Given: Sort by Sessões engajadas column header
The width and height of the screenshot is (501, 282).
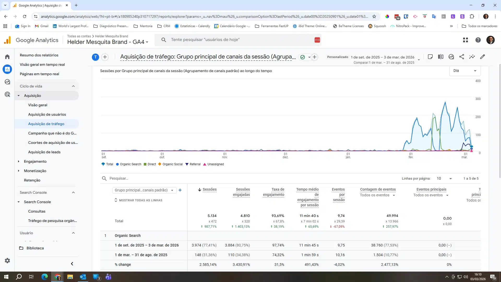Looking at the screenshot, I should (x=241, y=192).
